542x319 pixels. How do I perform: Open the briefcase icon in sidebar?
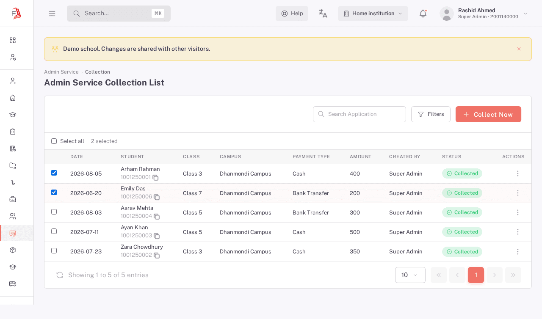13,199
